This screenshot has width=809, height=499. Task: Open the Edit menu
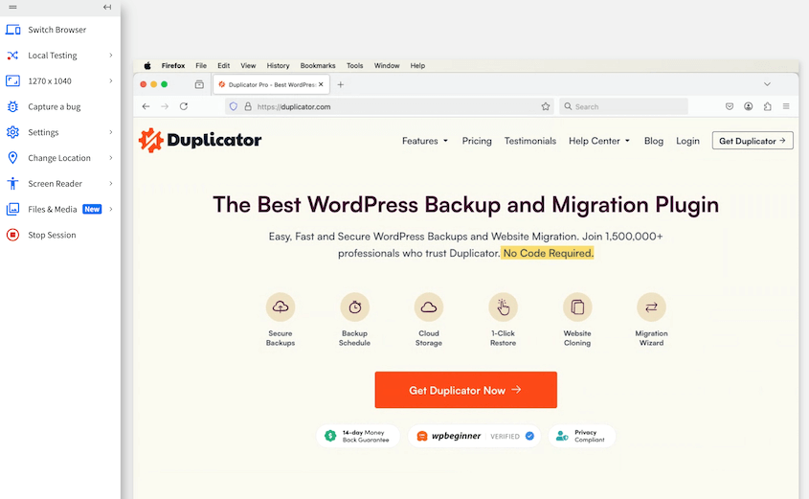[x=223, y=65]
